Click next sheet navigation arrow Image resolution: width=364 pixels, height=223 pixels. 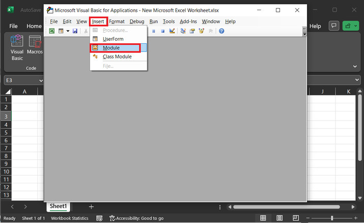pyautogui.click(x=25, y=207)
